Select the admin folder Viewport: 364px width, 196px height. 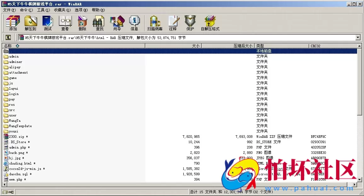[x=14, y=57]
